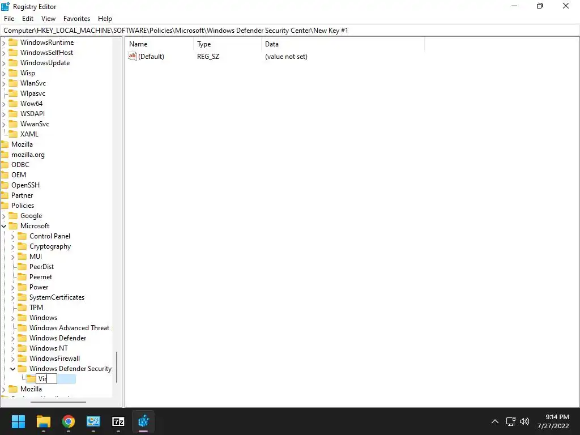Expand the WindowsSelfHost key
The height and width of the screenshot is (435, 580).
tap(4, 53)
